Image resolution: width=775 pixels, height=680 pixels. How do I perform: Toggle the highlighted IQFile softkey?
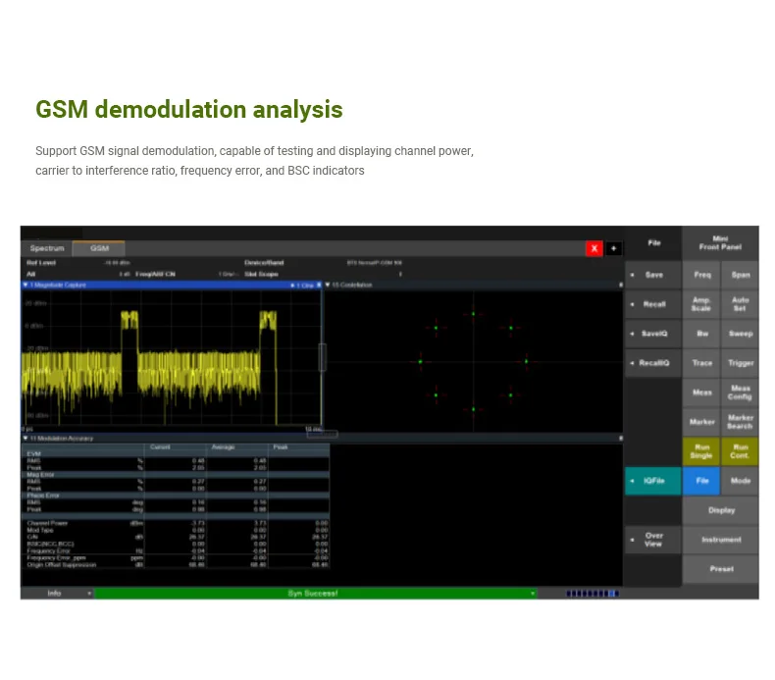tap(652, 481)
